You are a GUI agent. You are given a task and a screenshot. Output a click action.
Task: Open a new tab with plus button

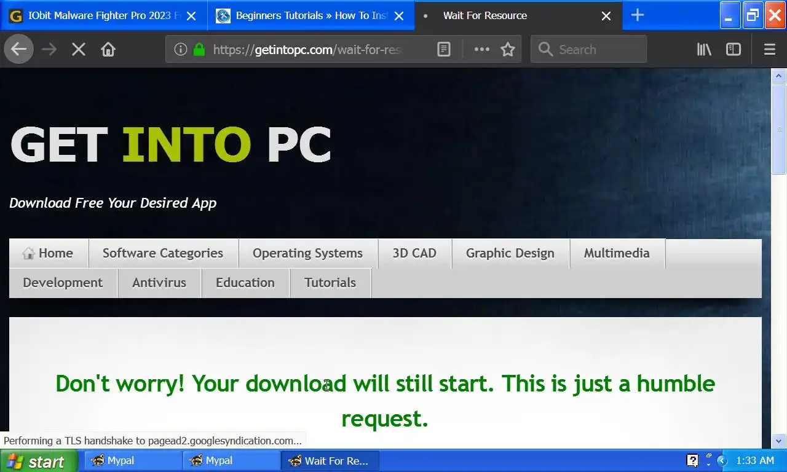point(638,15)
